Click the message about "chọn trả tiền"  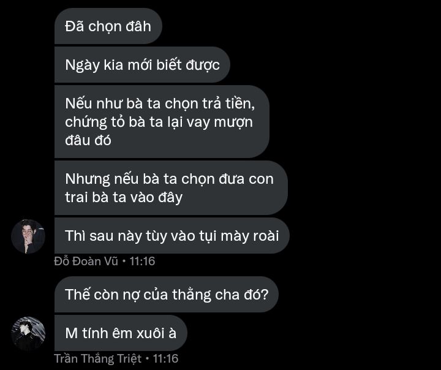click(162, 121)
